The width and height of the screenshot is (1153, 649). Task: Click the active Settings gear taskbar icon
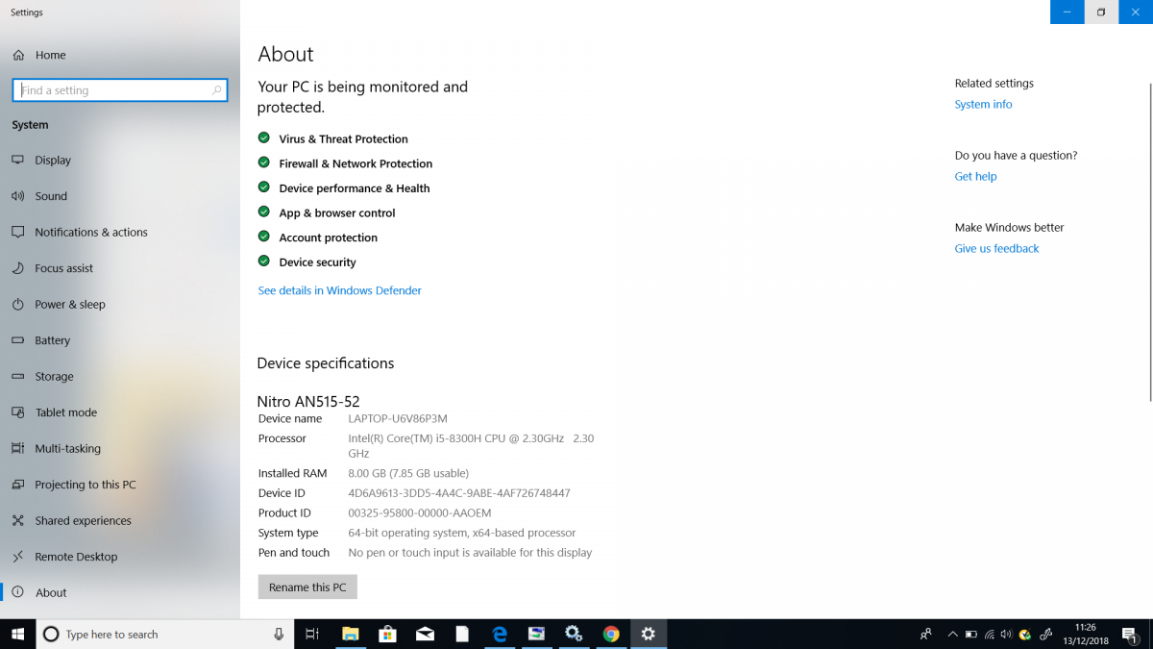click(x=649, y=635)
